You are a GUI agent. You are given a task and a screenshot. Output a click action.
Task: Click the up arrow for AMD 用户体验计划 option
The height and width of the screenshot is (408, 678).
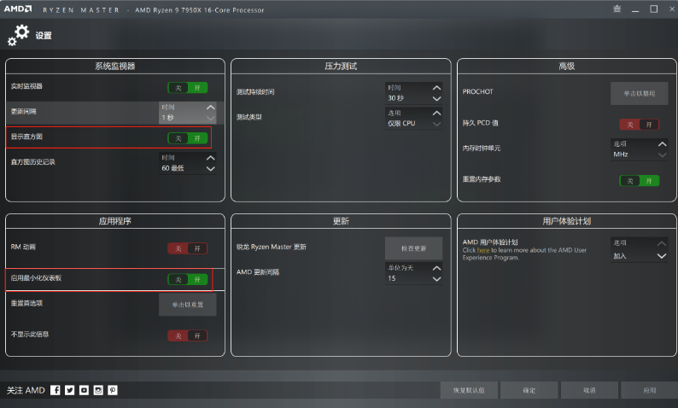coord(662,243)
